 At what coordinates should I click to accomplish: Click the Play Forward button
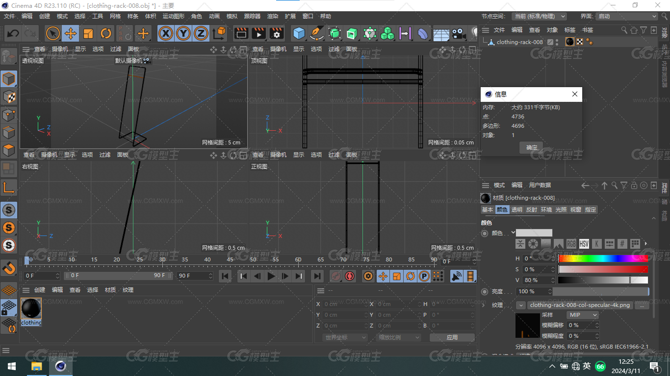tap(271, 276)
